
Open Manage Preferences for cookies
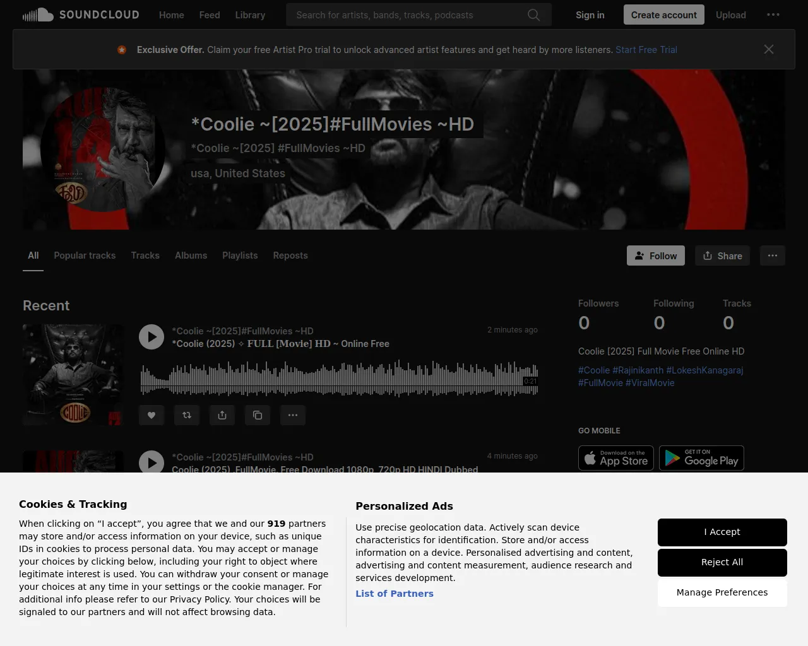(x=722, y=593)
